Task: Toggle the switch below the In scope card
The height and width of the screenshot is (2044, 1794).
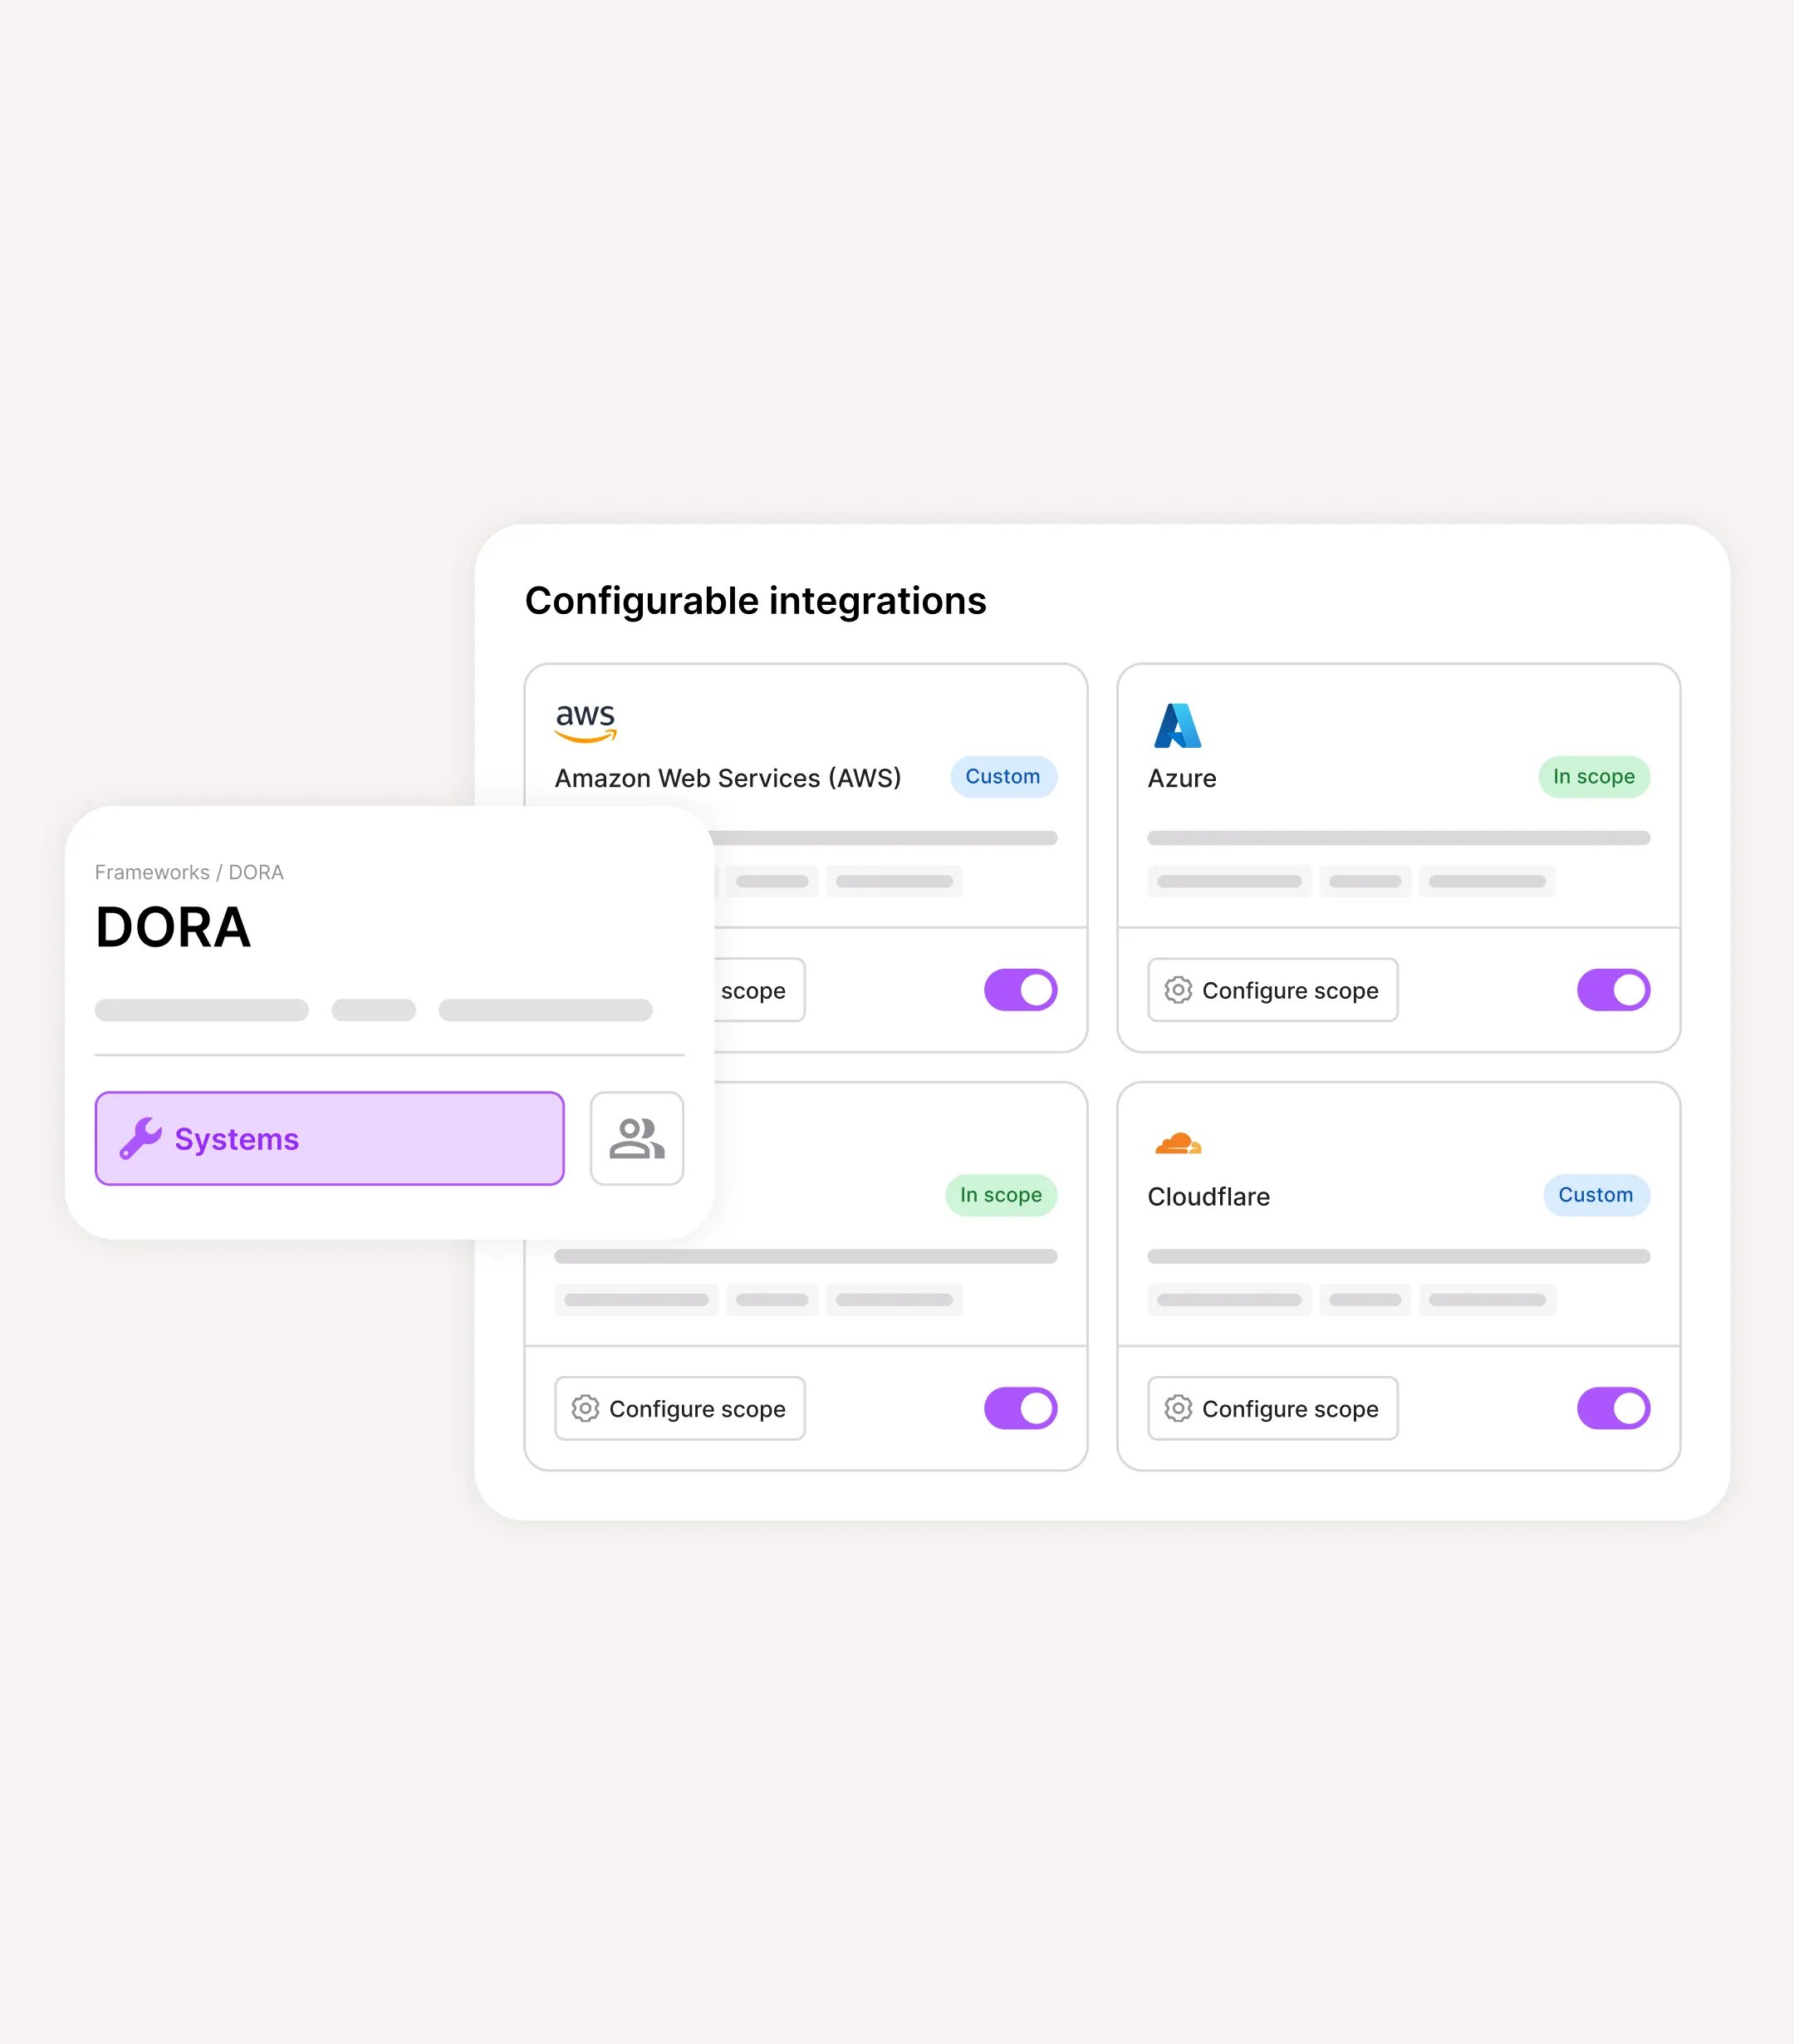Action: point(1021,1408)
